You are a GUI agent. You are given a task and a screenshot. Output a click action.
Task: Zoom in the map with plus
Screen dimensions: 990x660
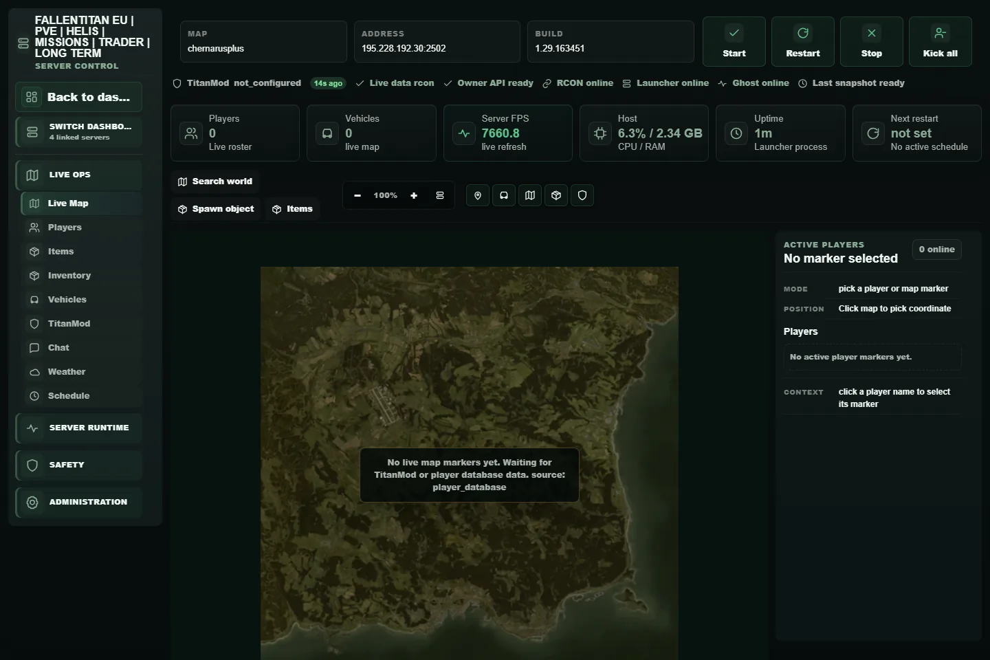pos(414,196)
